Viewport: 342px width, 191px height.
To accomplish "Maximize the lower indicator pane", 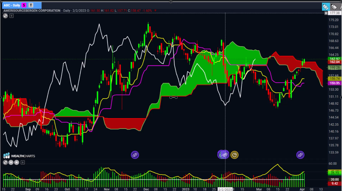I will (5, 162).
